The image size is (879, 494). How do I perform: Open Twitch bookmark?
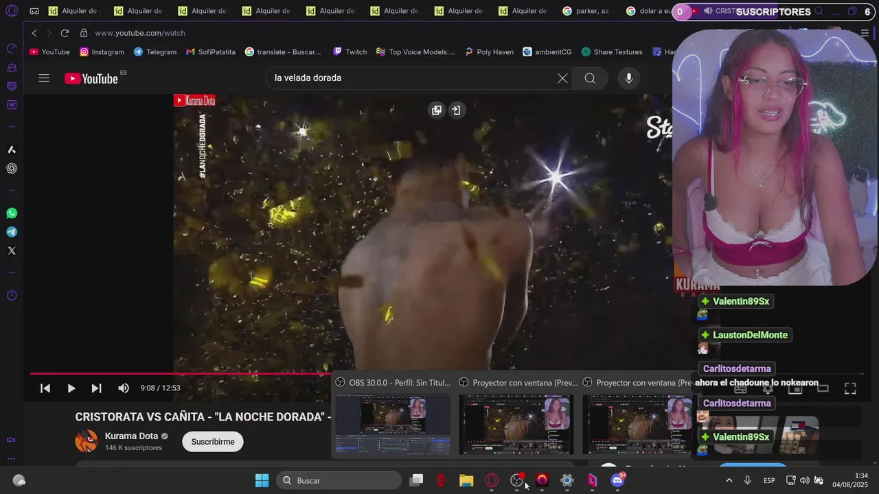[x=350, y=52]
